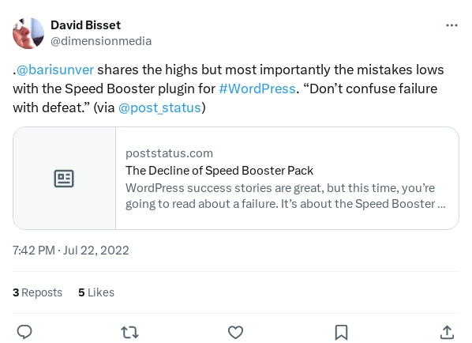The image size is (472, 343).
Task: Click David Bisset's profile avatar
Action: 28,33
